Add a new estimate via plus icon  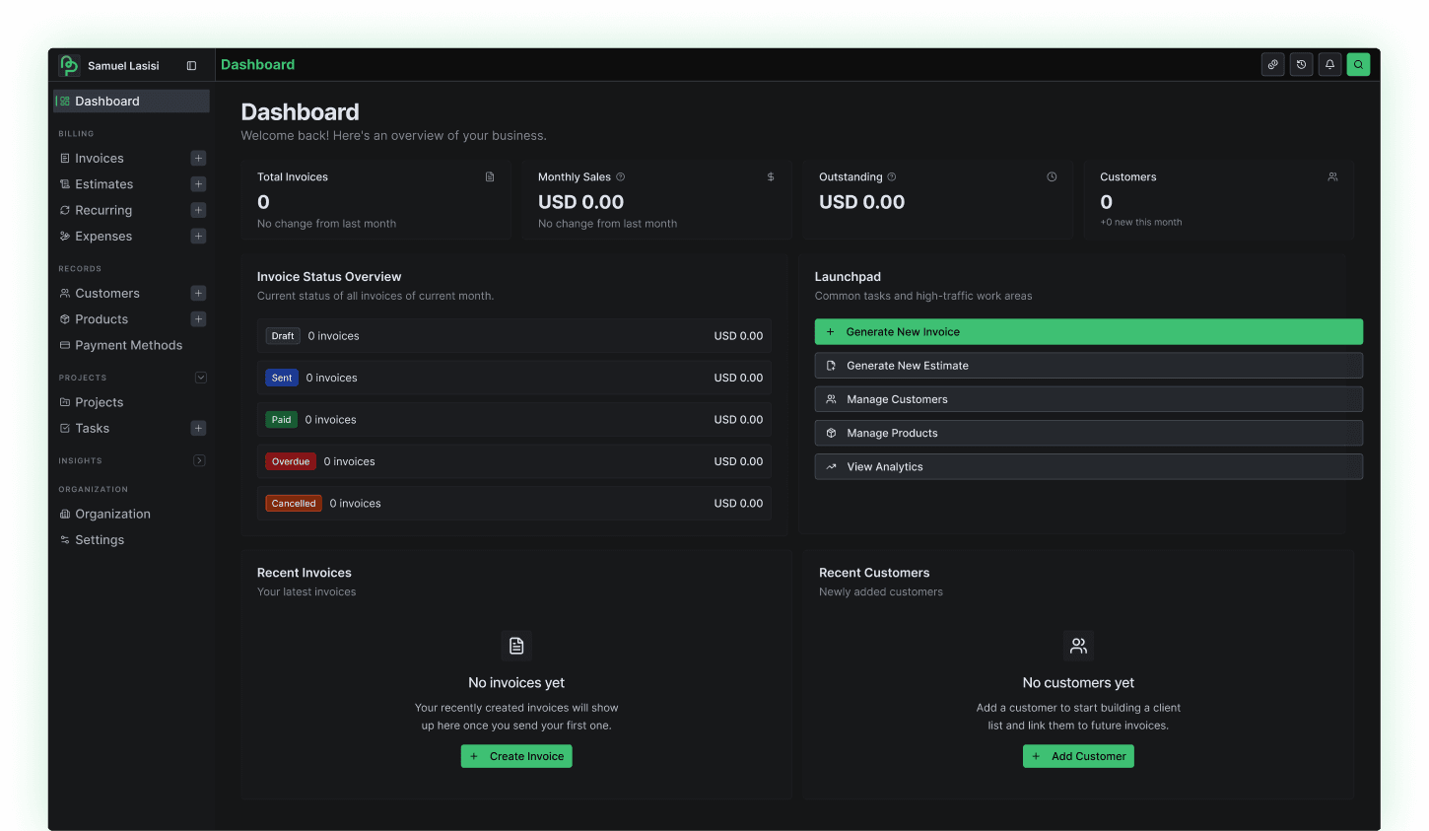(x=198, y=184)
